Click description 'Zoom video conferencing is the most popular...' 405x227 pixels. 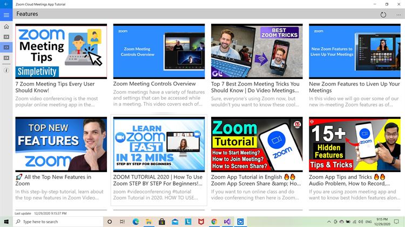[56, 102]
